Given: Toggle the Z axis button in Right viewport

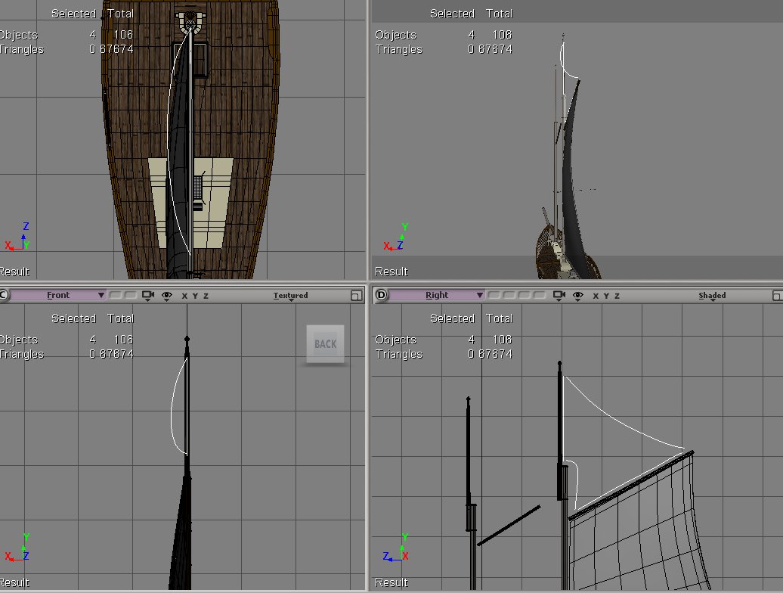Looking at the screenshot, I should (617, 296).
